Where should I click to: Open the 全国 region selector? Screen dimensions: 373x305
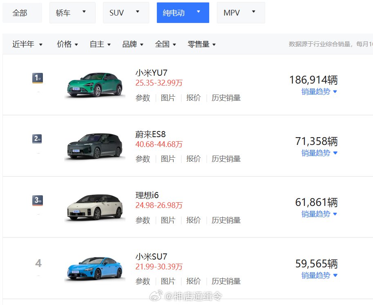coord(165,44)
